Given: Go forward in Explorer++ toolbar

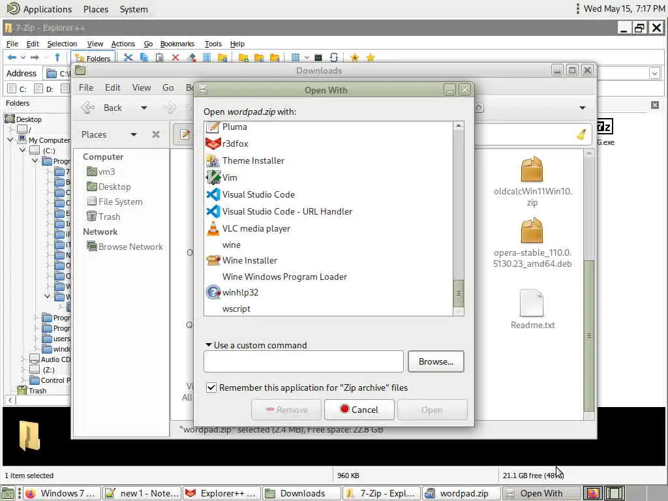Looking at the screenshot, I should click(35, 57).
